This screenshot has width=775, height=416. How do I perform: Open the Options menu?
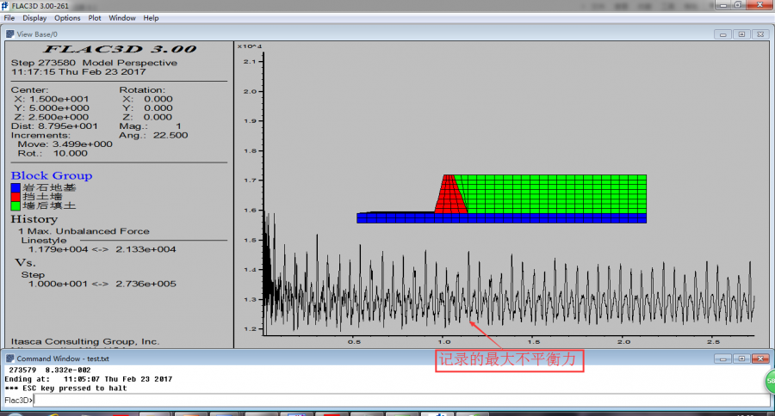[x=67, y=18]
